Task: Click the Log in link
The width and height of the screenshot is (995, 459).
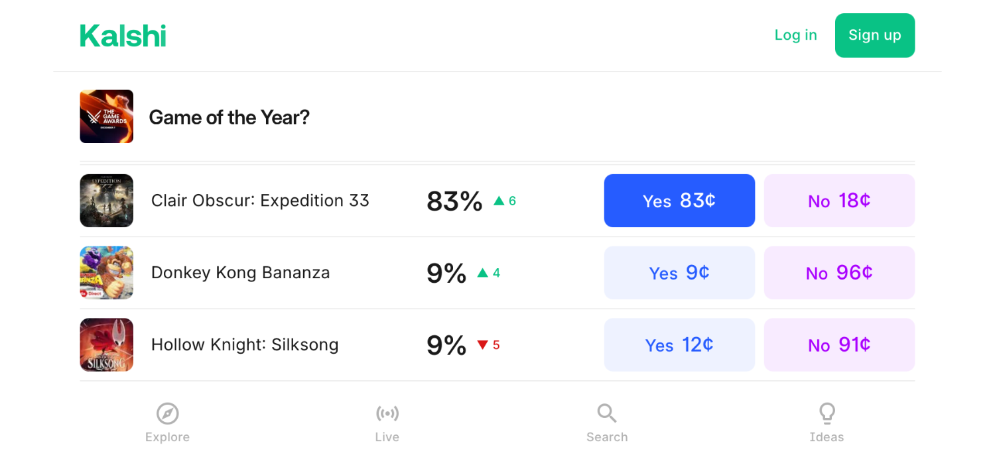Action: pyautogui.click(x=796, y=35)
